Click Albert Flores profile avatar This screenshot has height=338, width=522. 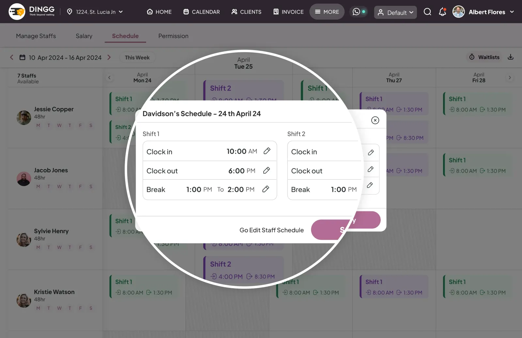point(458,12)
